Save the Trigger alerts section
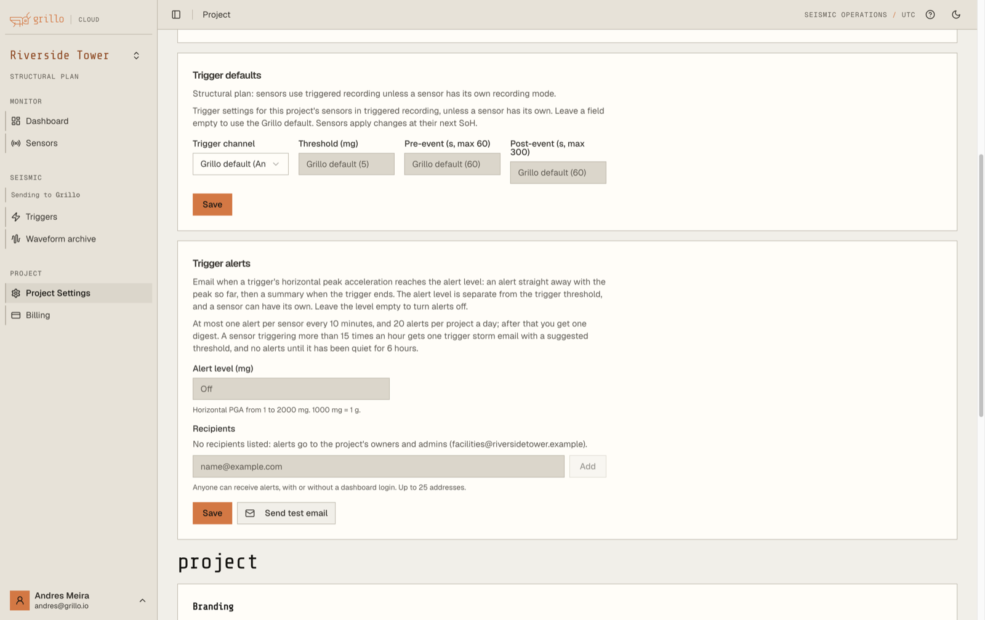 coord(212,513)
